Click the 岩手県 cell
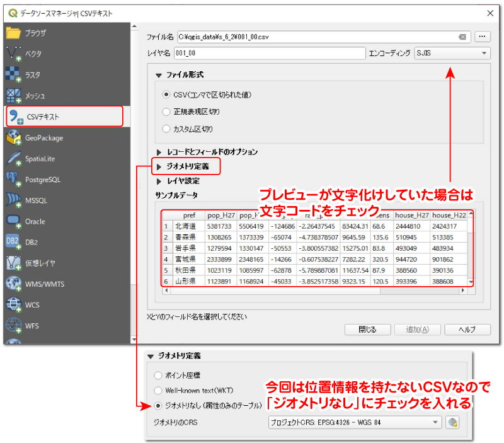 click(189, 248)
